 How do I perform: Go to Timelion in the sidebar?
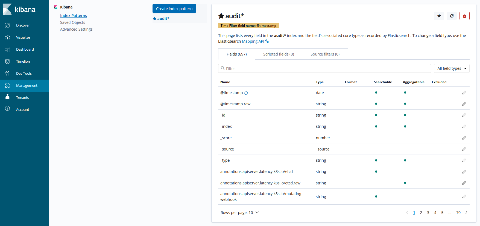[x=23, y=62]
